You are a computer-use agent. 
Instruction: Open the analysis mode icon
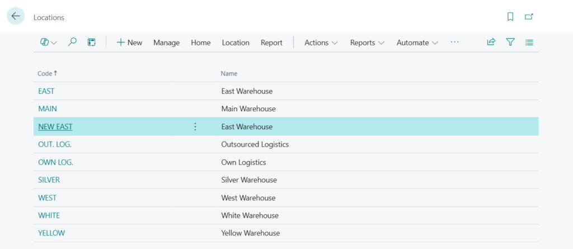click(92, 43)
